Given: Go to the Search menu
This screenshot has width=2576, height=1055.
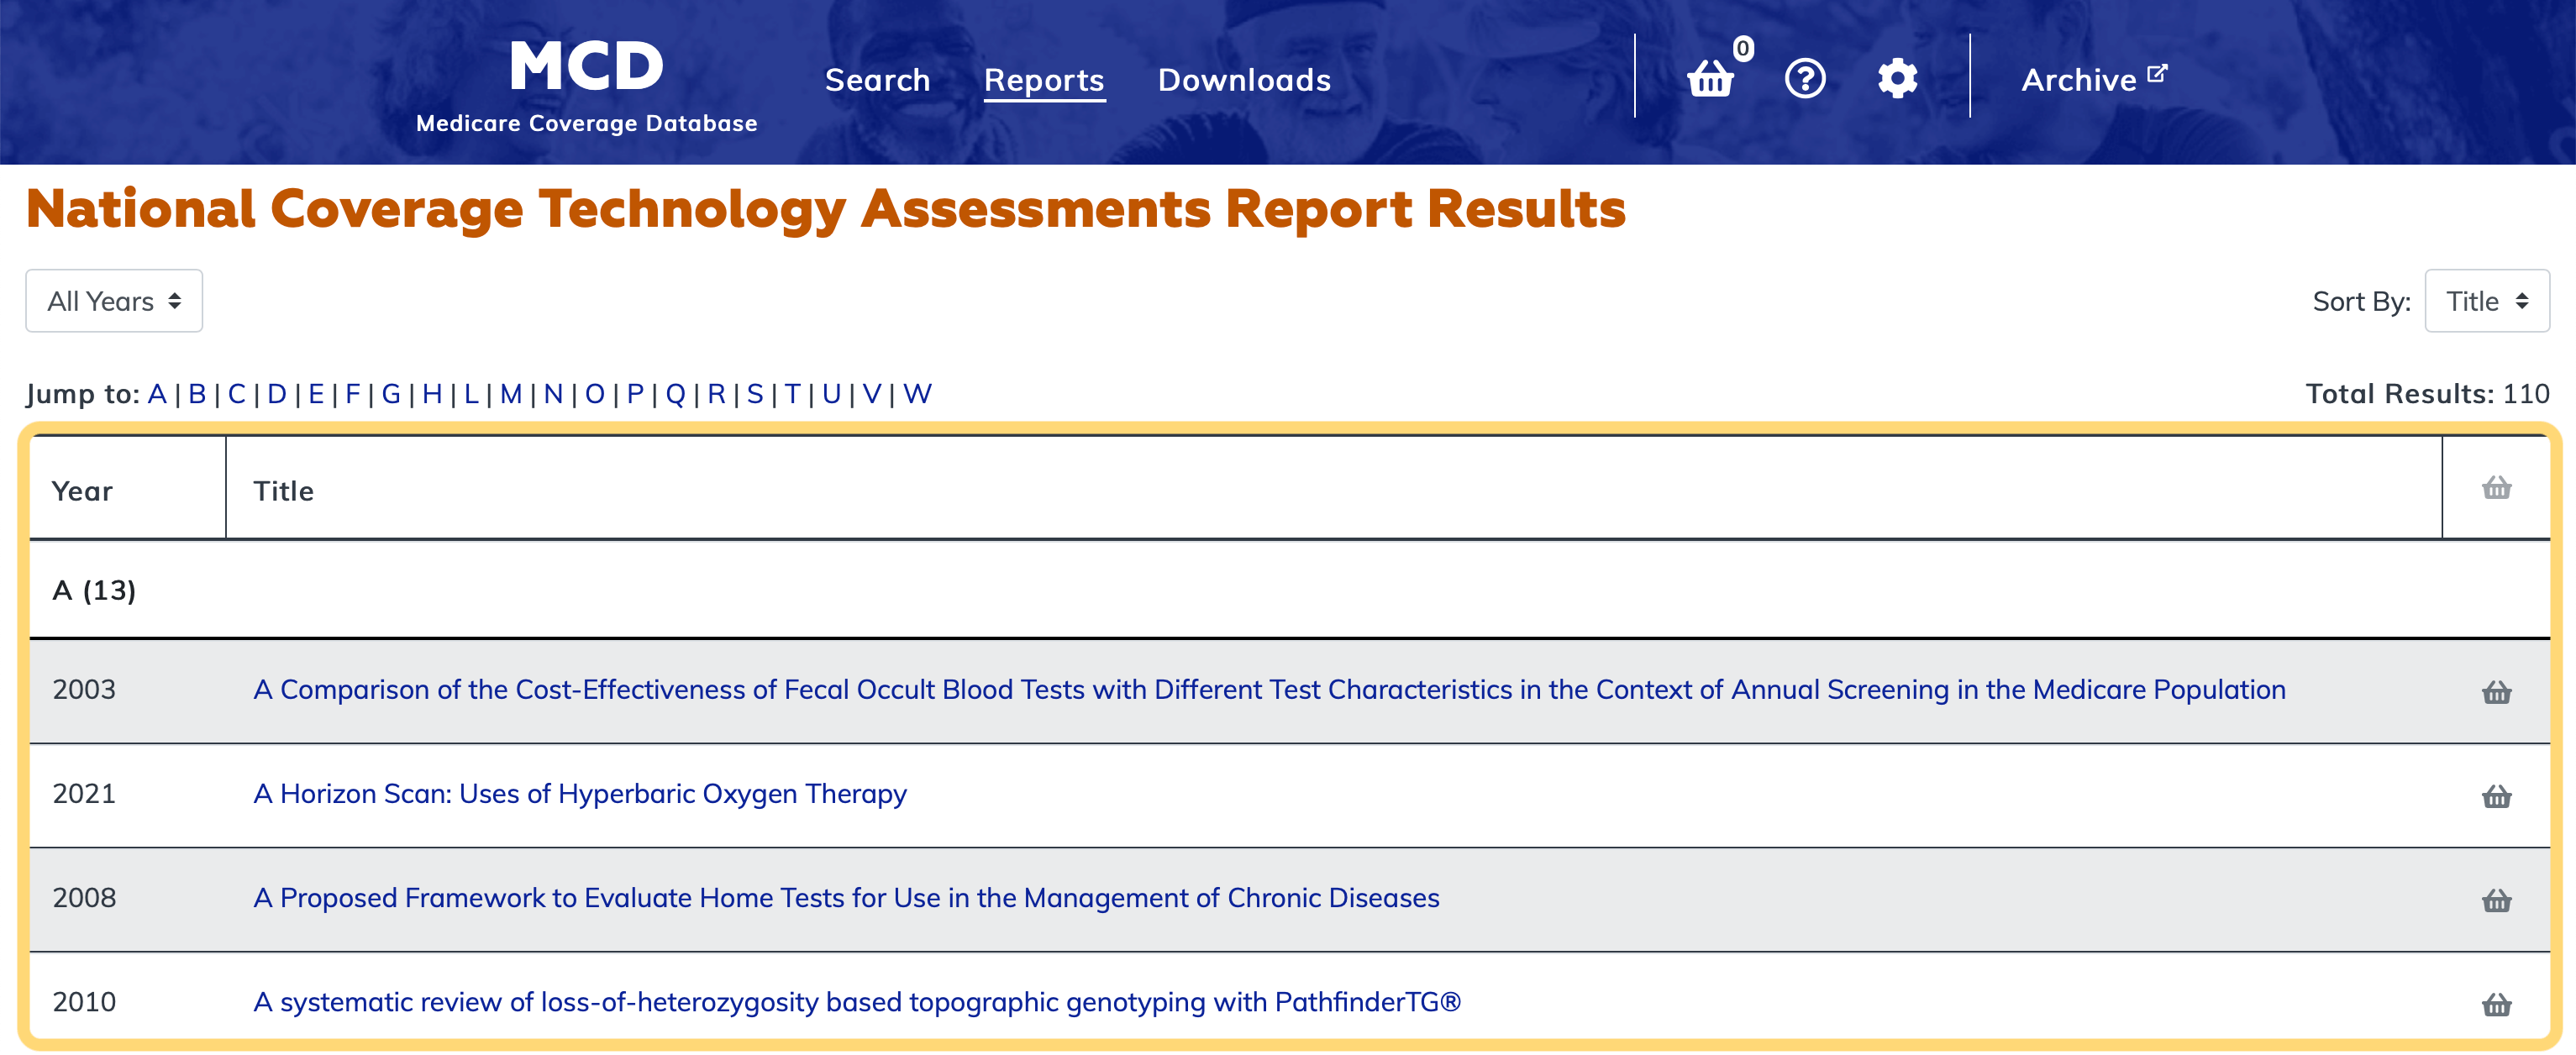Looking at the screenshot, I should pos(877,80).
